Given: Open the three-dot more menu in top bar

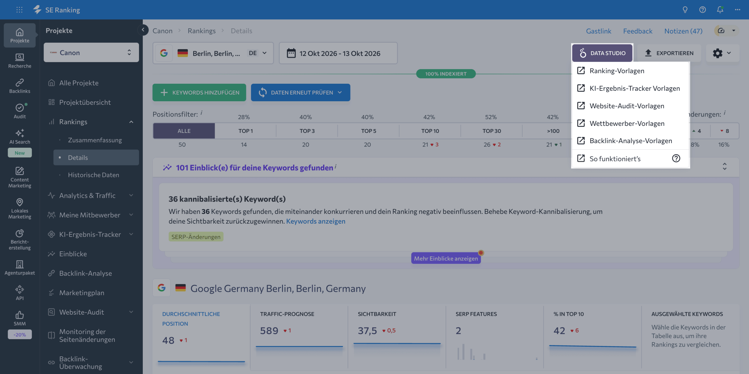Looking at the screenshot, I should click(x=738, y=10).
